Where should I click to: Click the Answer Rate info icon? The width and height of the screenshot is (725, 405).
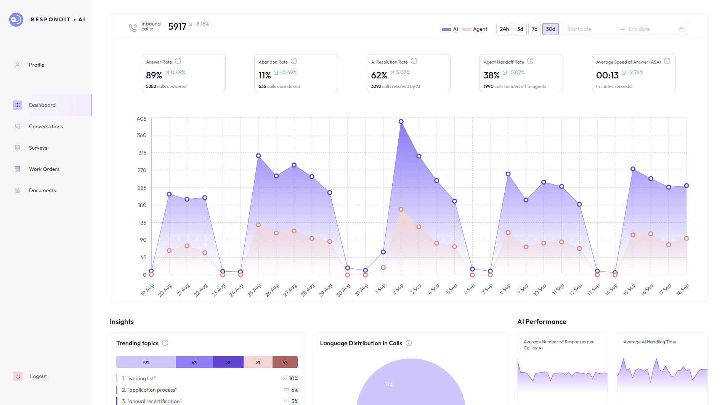pyautogui.click(x=178, y=61)
